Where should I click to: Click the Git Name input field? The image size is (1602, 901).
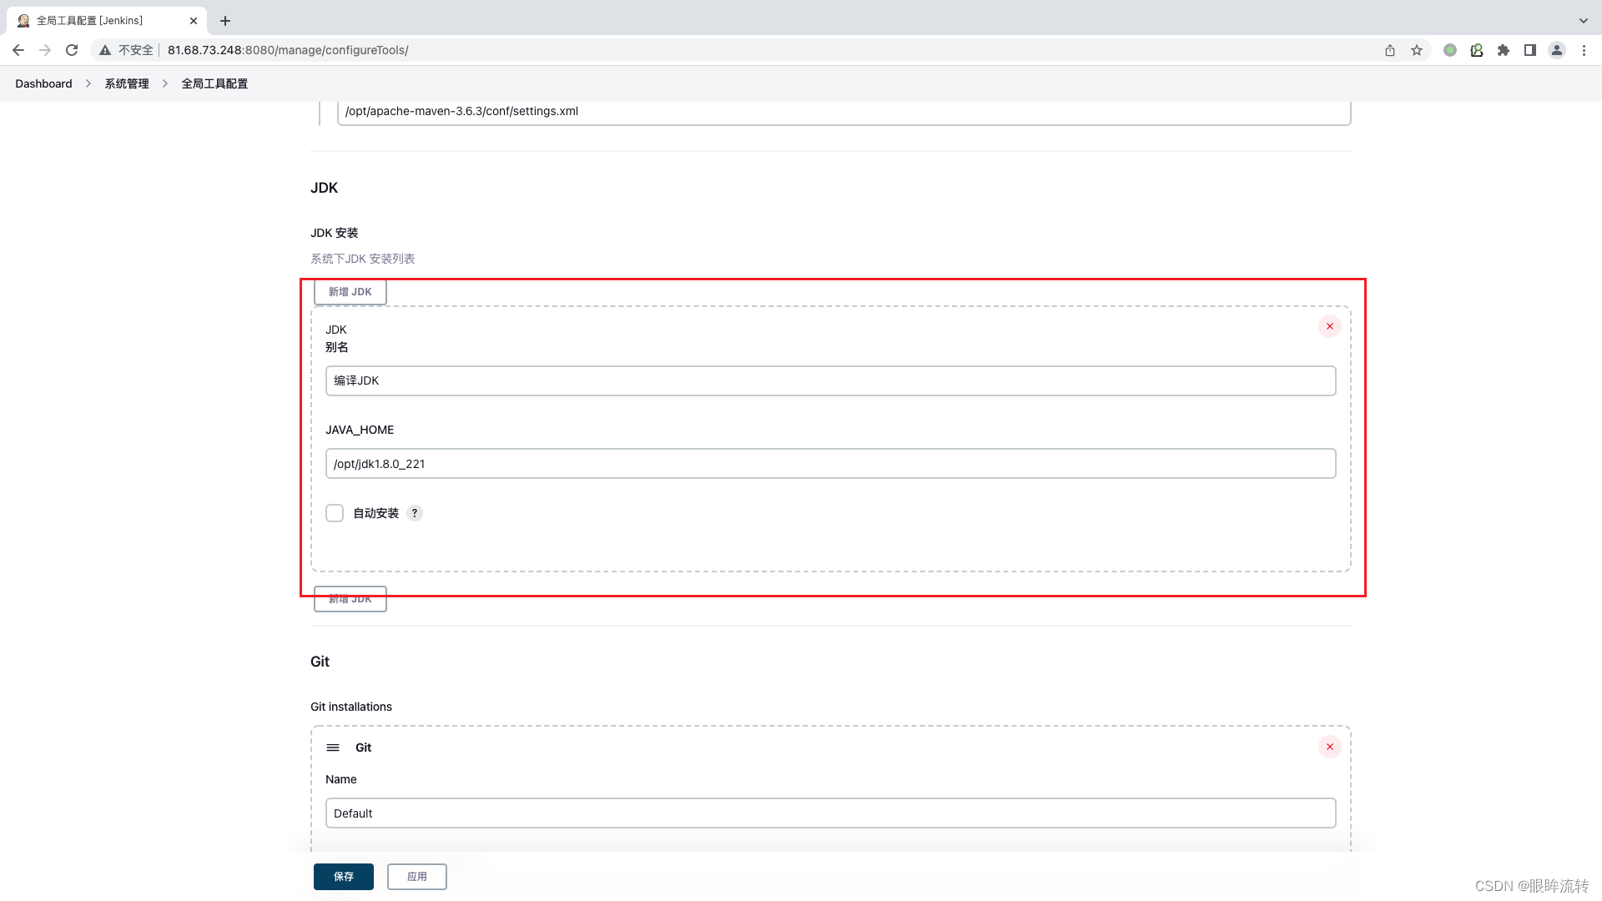pyautogui.click(x=830, y=813)
